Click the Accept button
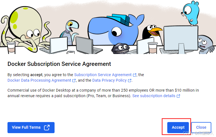This screenshot has width=216, height=137. pos(178,127)
